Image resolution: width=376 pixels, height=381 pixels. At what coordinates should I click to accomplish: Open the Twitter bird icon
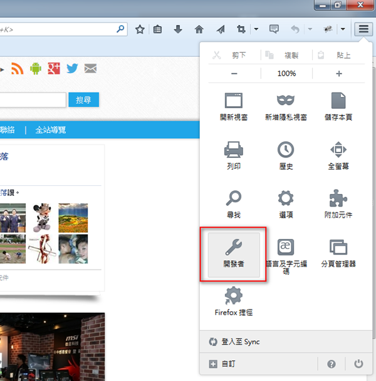(72, 69)
